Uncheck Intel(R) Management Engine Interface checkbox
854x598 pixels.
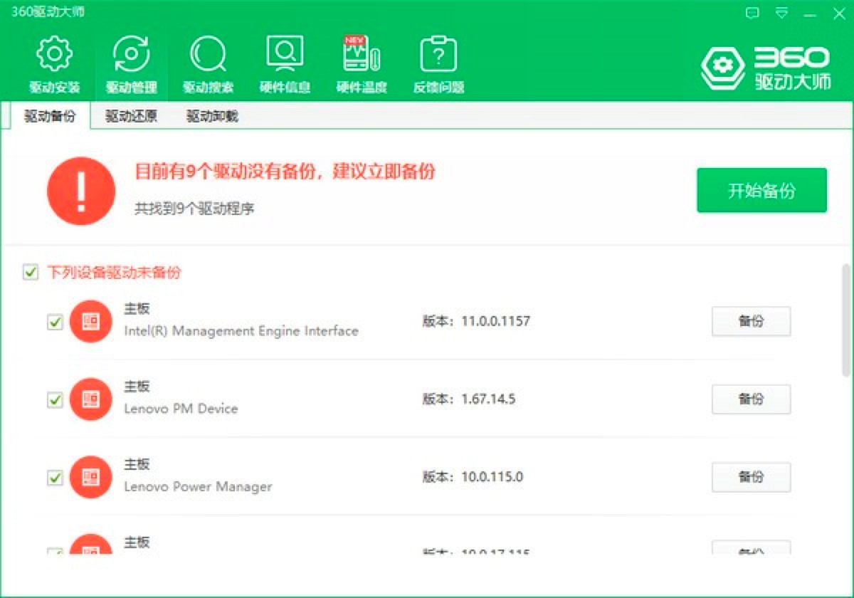(x=55, y=322)
